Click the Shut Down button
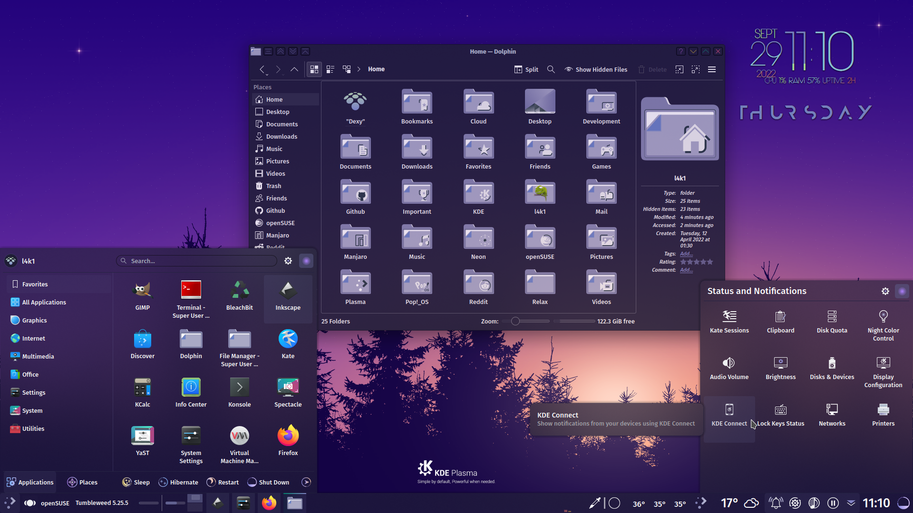The image size is (913, 513). pyautogui.click(x=268, y=482)
